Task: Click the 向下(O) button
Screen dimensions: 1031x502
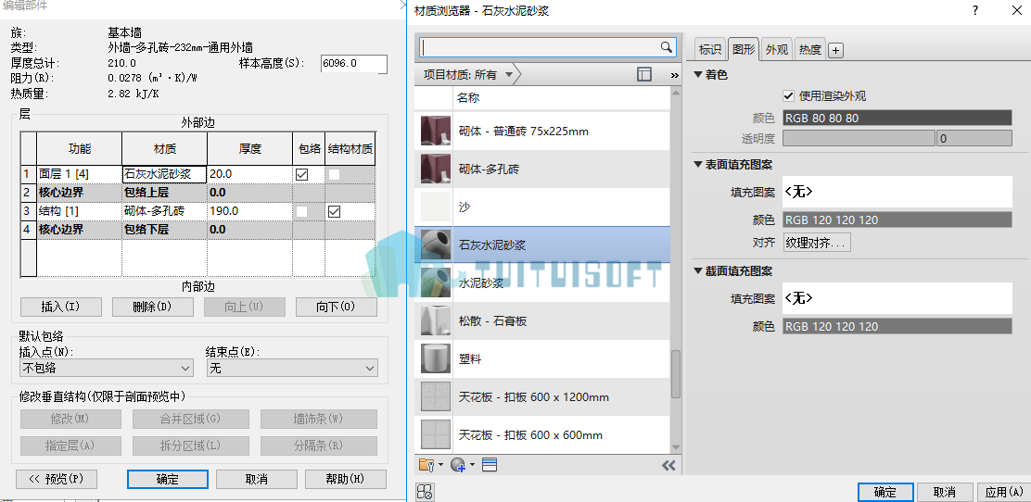Action: [336, 307]
